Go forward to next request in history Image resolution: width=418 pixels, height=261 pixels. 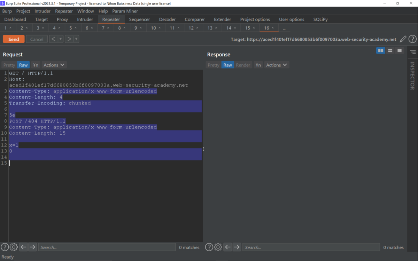[x=69, y=39]
